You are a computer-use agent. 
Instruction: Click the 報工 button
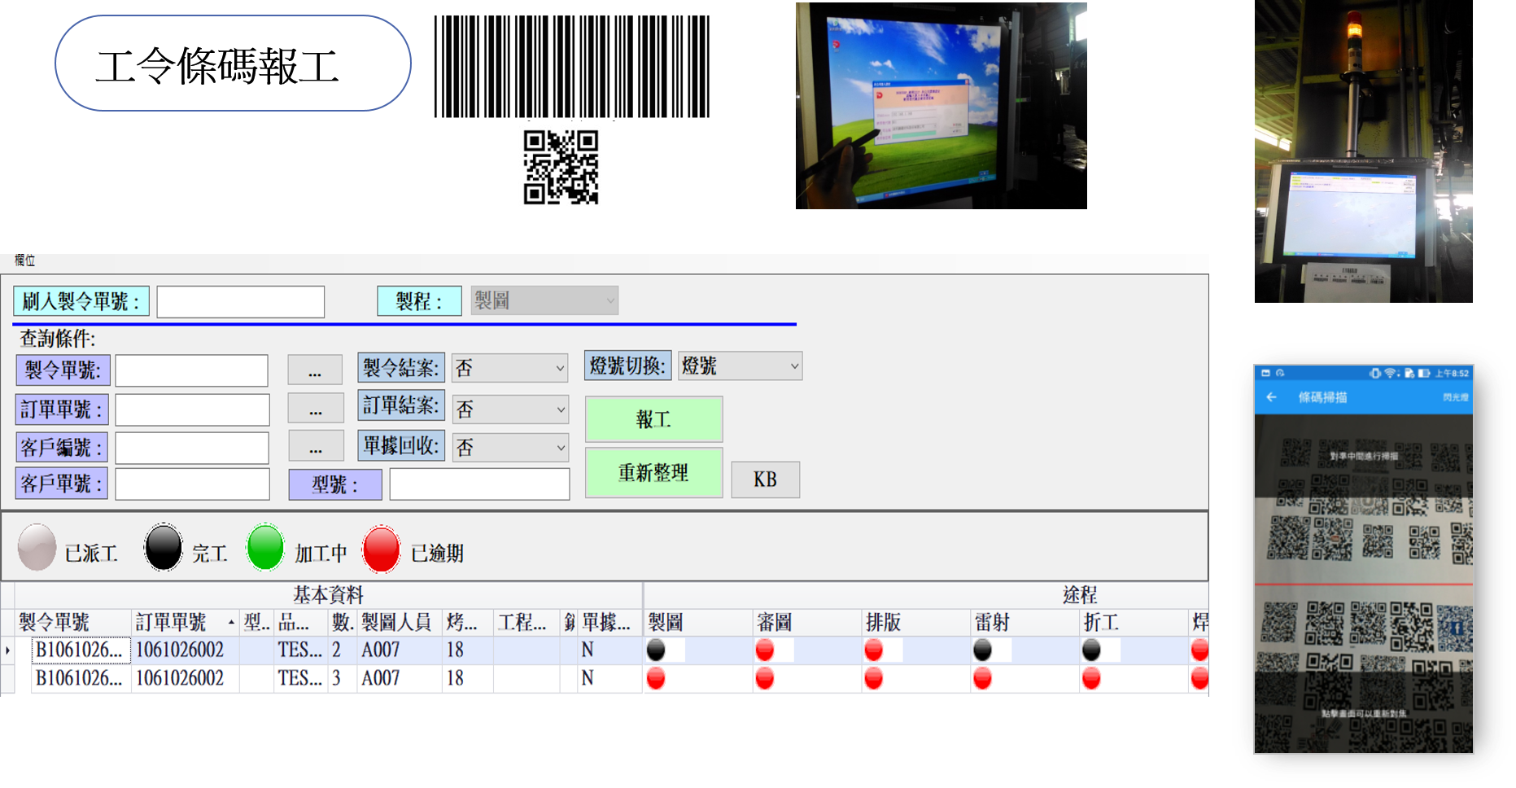click(x=653, y=419)
